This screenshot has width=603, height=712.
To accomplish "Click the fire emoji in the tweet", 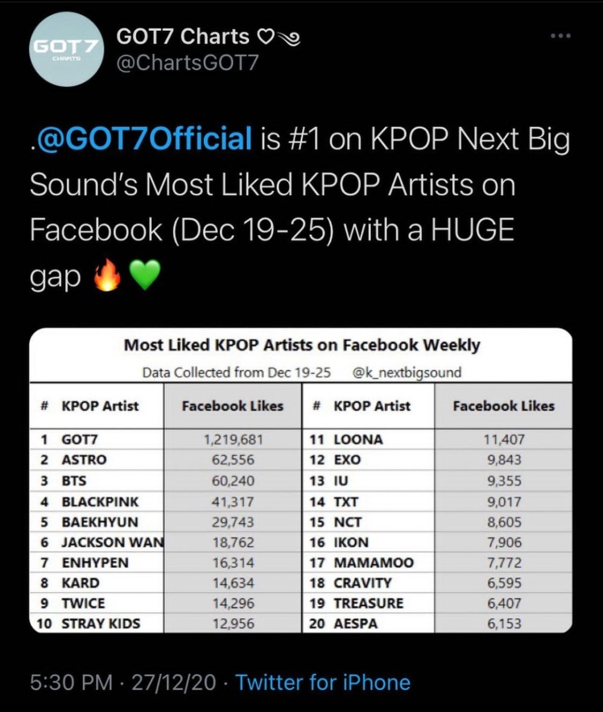I will click(107, 275).
